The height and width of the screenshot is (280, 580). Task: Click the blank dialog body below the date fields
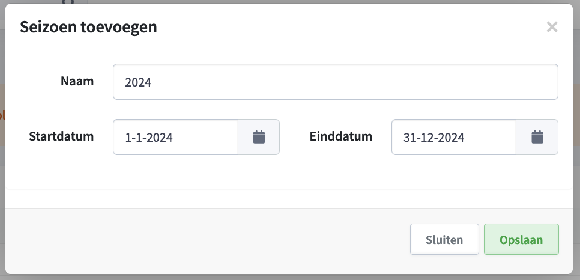[289, 172]
